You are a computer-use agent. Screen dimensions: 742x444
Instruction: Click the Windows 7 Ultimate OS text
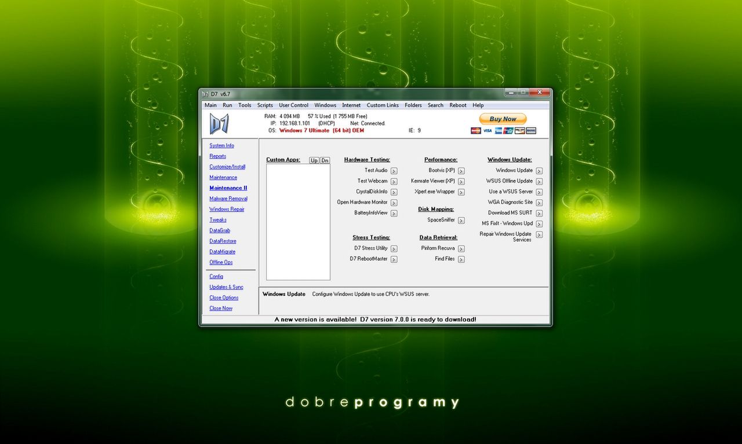tap(321, 131)
